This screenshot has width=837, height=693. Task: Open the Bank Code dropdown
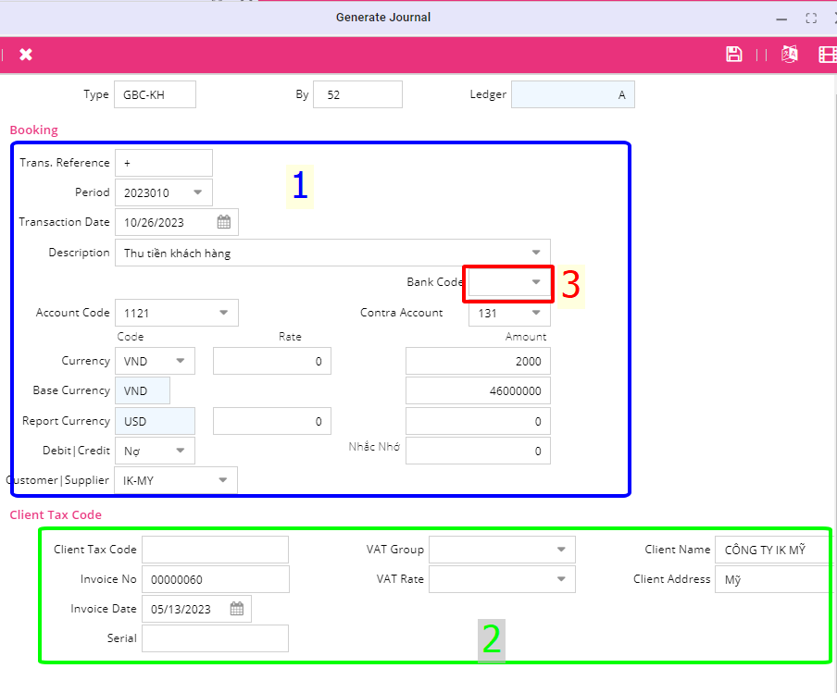pos(536,281)
